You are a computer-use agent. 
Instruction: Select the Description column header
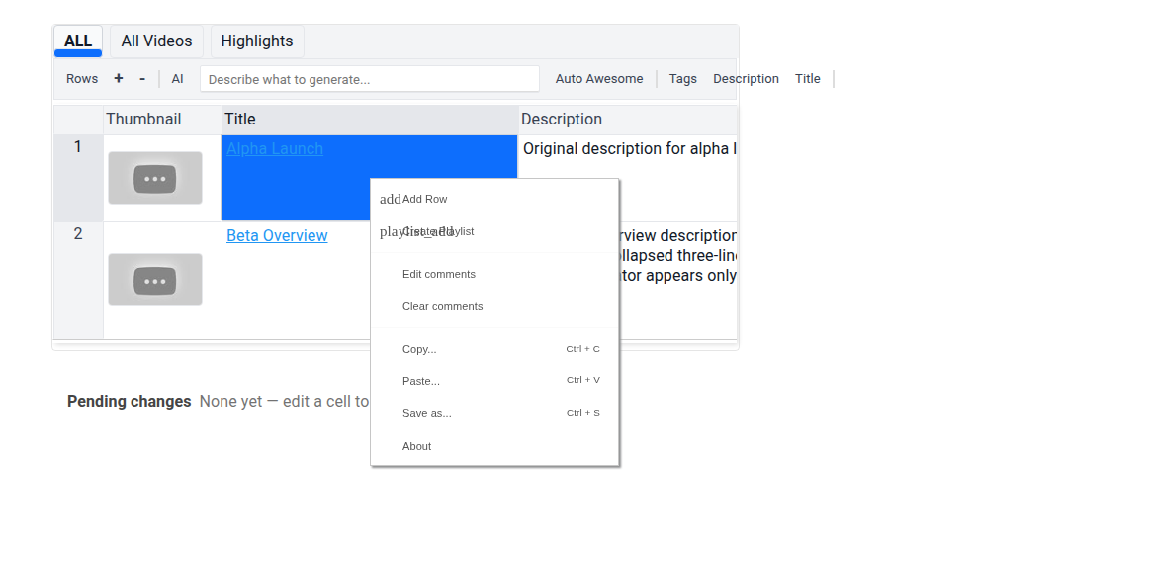628,120
